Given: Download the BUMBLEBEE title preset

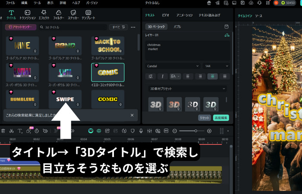Looking at the screenshot, I should tap(35, 104).
